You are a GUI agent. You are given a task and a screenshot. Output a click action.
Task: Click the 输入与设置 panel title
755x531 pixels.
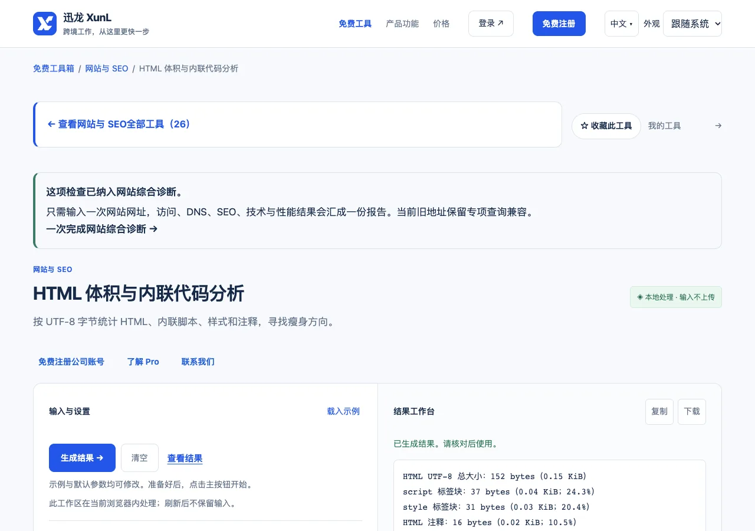click(x=70, y=411)
